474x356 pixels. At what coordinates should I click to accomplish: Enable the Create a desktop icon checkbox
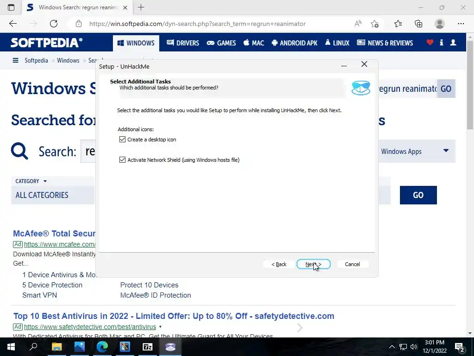[x=122, y=139]
